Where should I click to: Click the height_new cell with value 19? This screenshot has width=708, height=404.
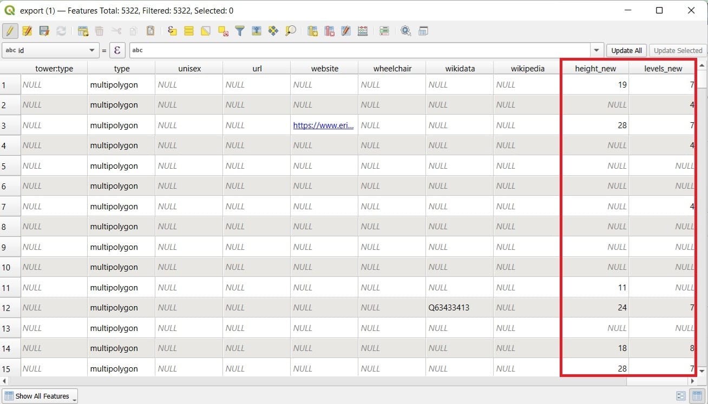595,85
